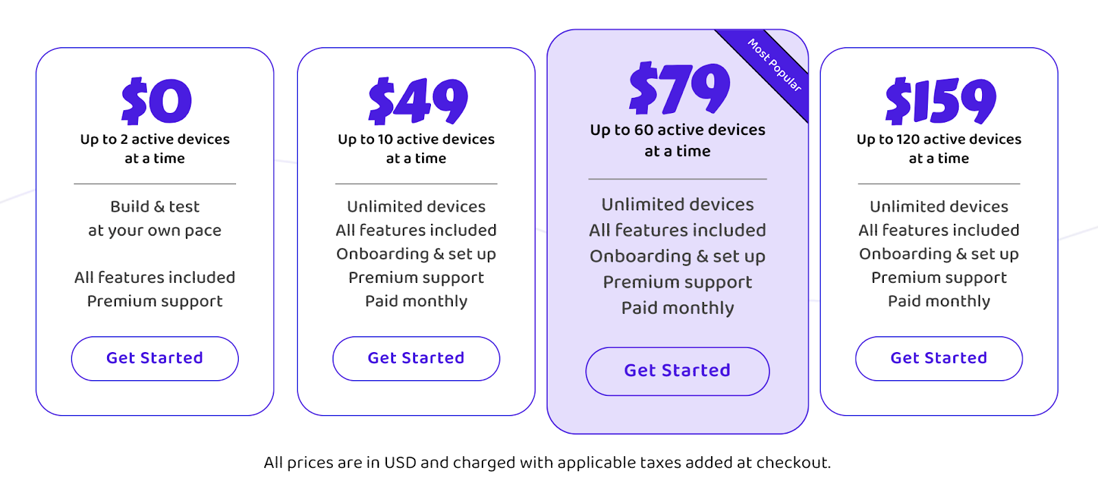Click 'Unlimited devices' in the $159 plan
1098x487 pixels.
point(939,206)
